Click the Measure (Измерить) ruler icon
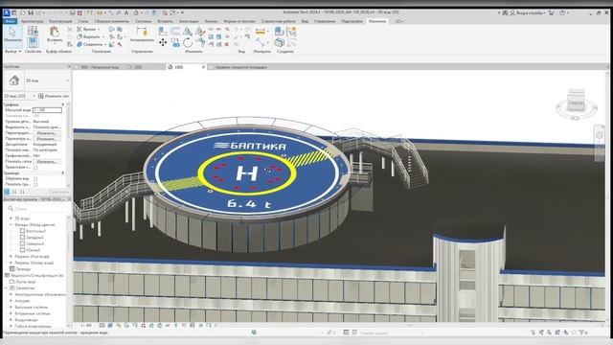This screenshot has height=345, width=613. click(260, 32)
